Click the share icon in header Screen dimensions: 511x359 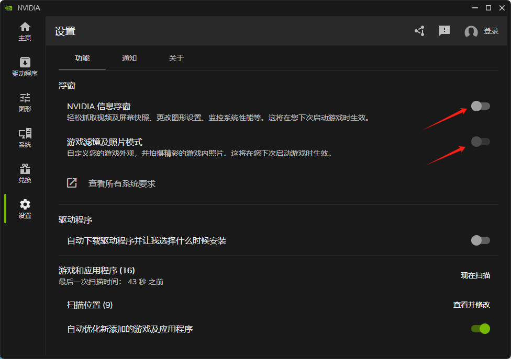coord(419,31)
